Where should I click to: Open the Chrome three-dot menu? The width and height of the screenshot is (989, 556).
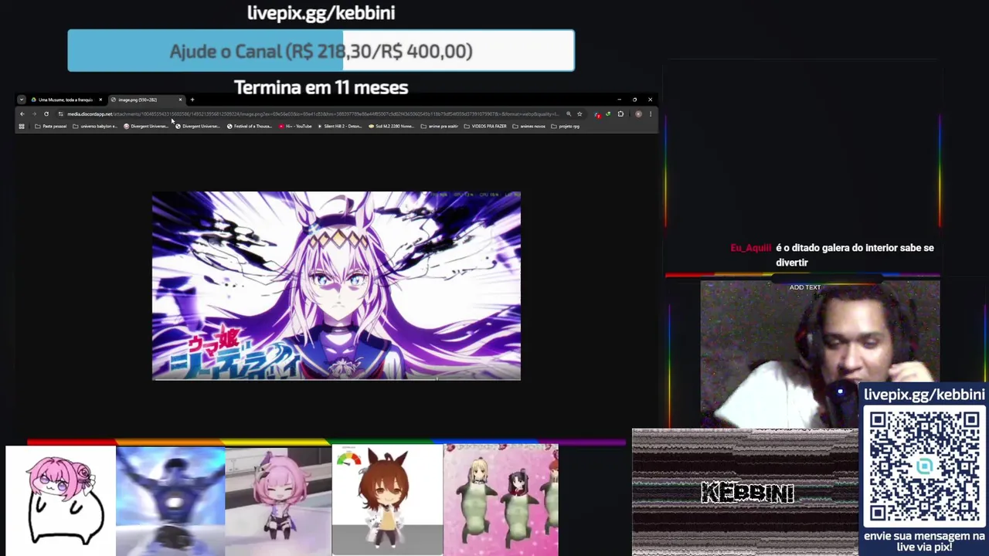tap(651, 114)
